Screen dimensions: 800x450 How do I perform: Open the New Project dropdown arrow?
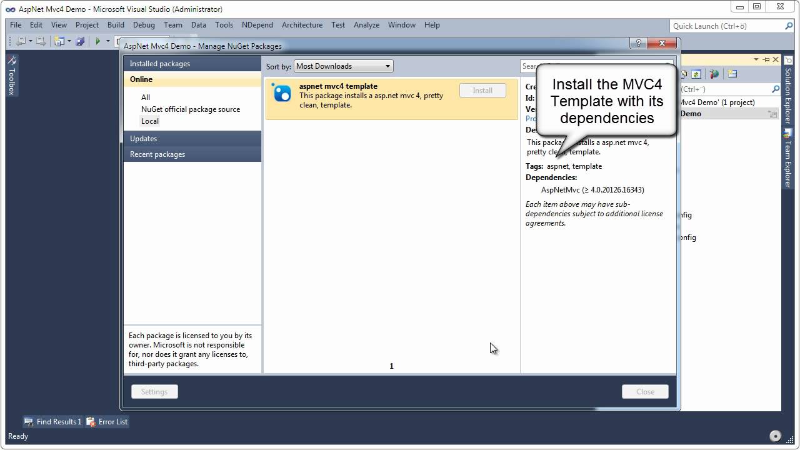(69, 41)
